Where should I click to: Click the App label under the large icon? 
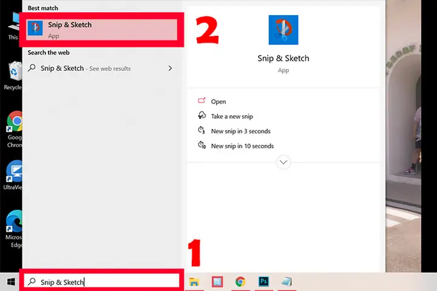[x=283, y=70]
